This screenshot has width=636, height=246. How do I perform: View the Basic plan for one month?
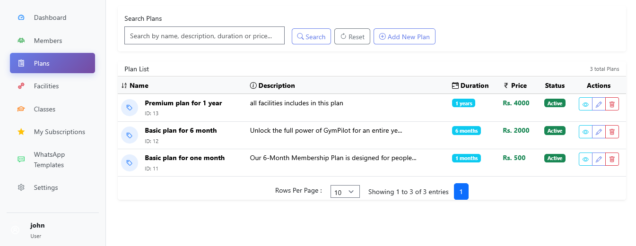pos(585,159)
